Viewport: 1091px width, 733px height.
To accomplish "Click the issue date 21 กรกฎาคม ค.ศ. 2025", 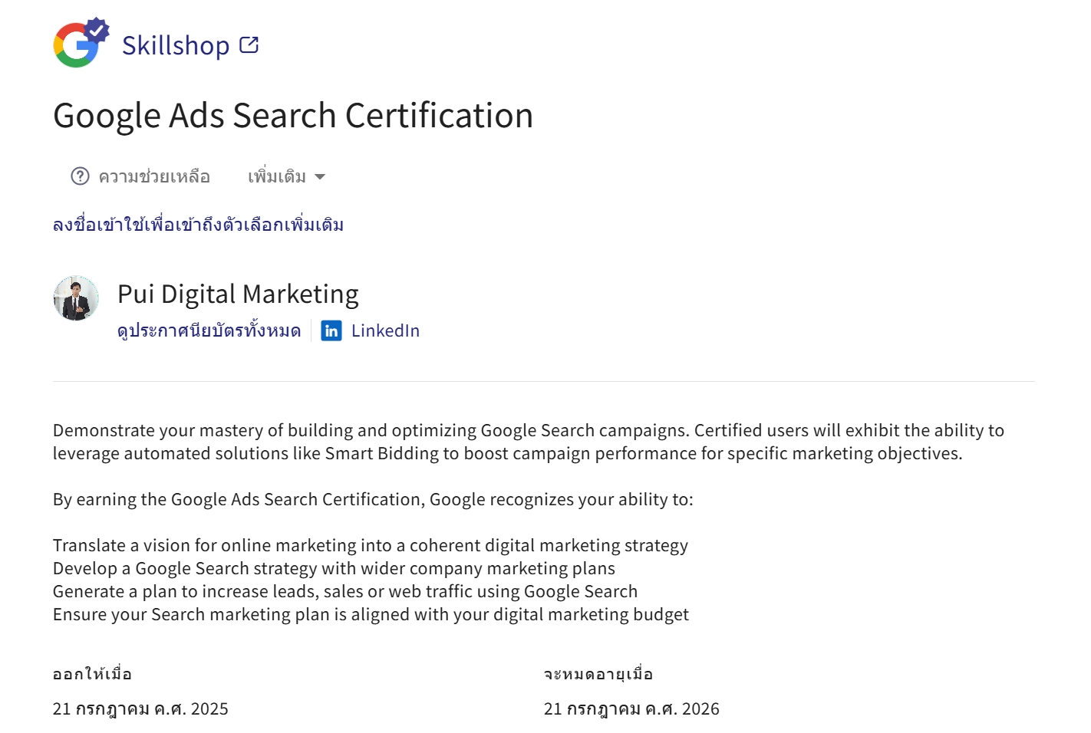I will pos(140,708).
